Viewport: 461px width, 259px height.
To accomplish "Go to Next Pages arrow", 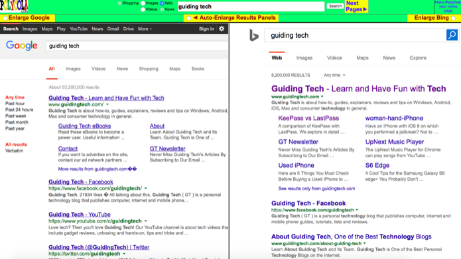I will pos(356,6).
